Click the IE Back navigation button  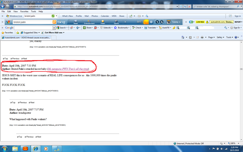(3, 6)
